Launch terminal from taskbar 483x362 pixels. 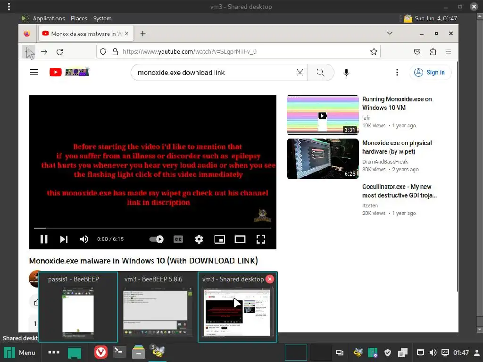pos(119,352)
